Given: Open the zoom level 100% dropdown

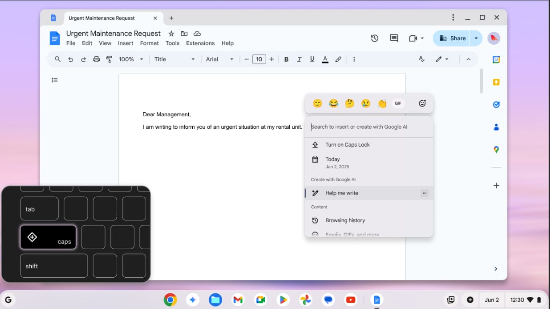Looking at the screenshot, I should (131, 59).
